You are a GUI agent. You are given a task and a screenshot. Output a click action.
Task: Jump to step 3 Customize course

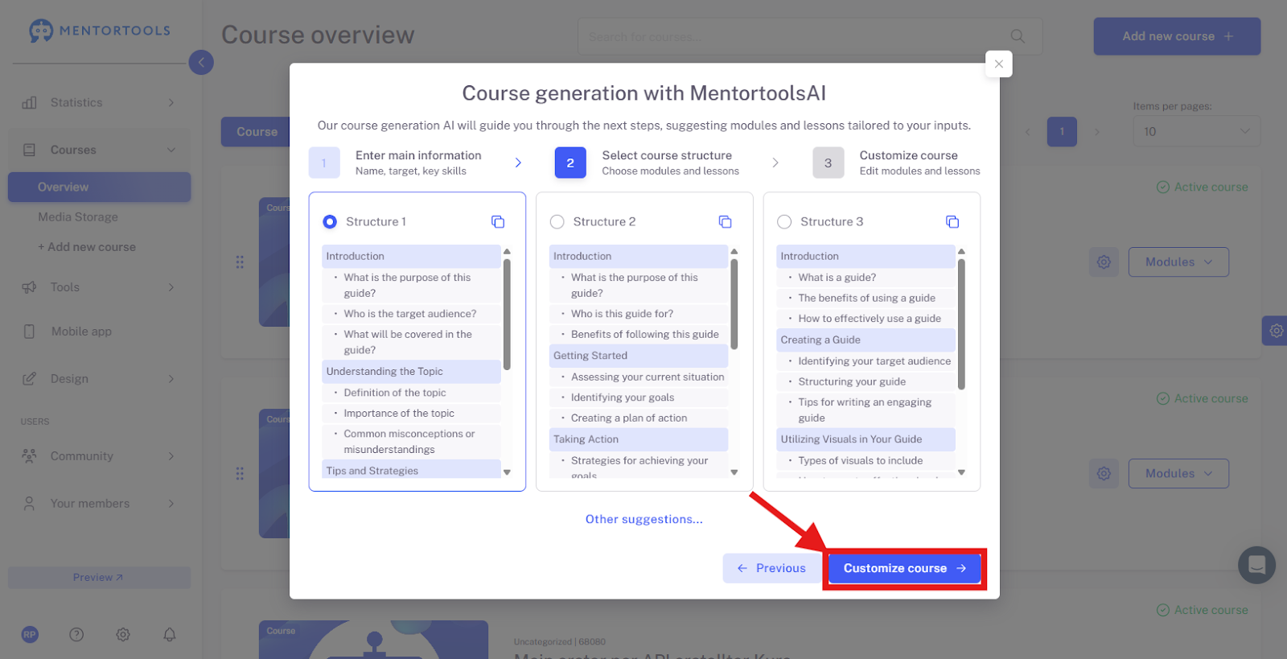pos(896,163)
